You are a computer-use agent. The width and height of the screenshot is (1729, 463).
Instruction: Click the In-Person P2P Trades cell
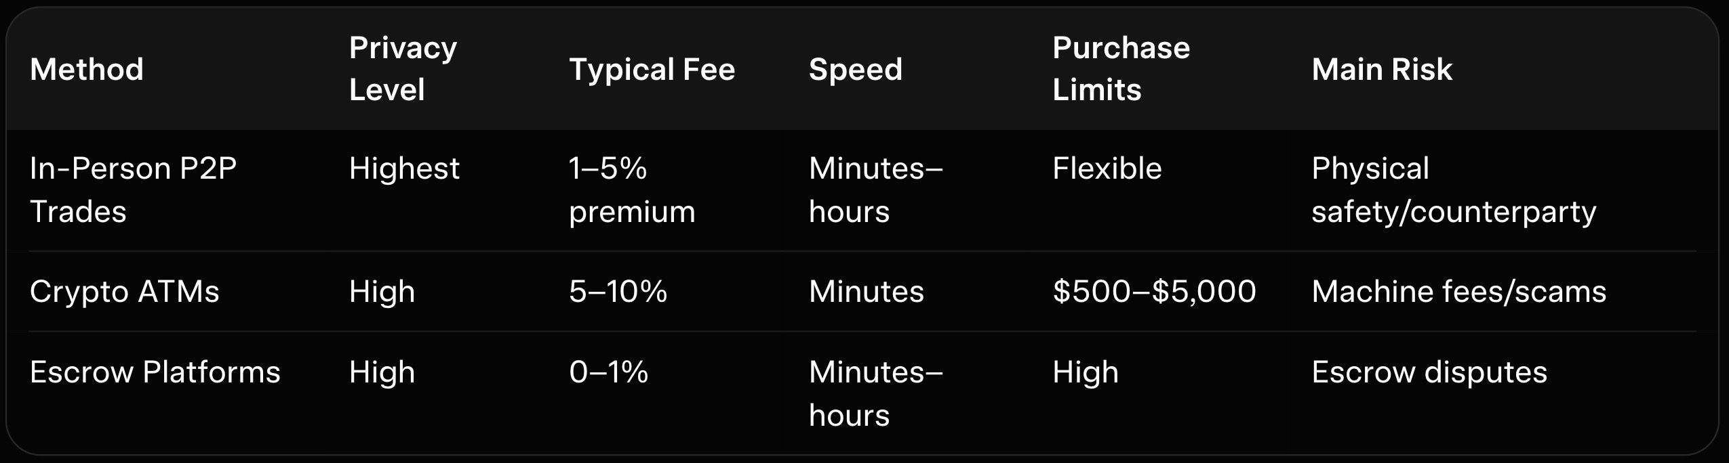tap(133, 190)
